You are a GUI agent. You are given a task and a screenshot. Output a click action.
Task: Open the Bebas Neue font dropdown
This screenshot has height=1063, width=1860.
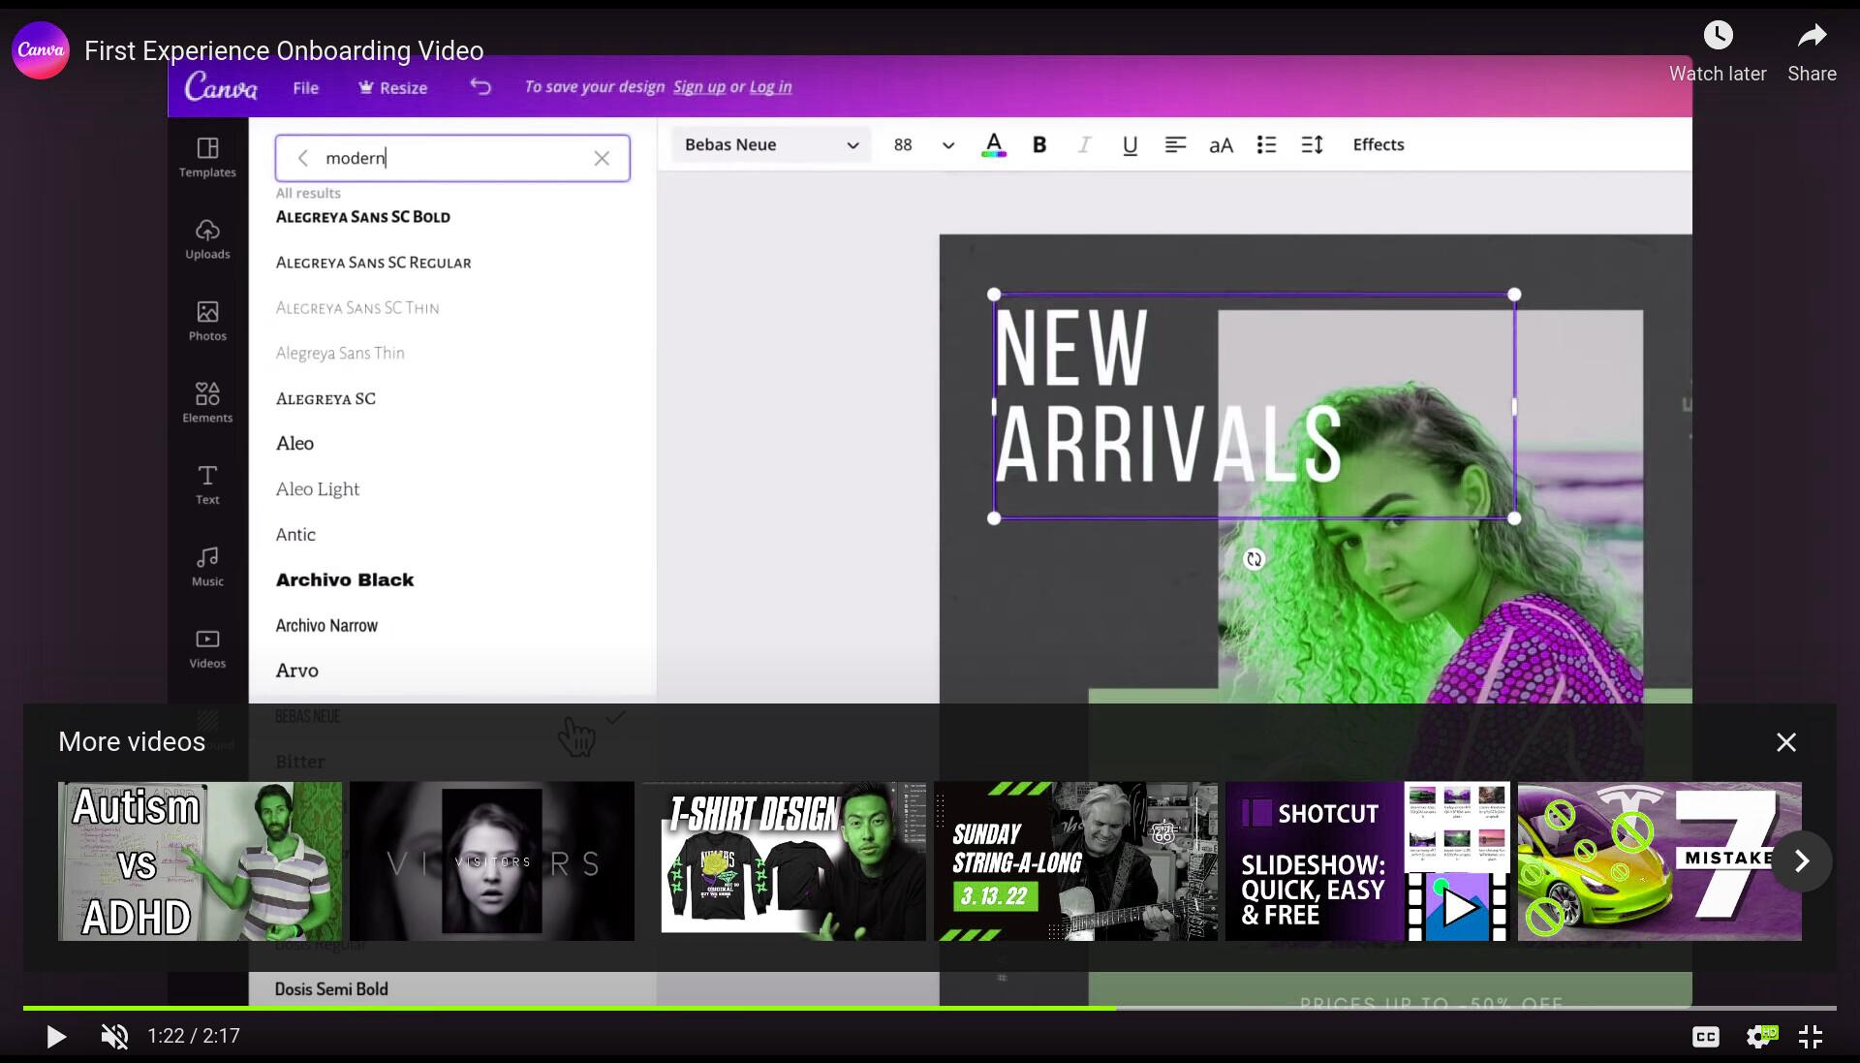[771, 145]
